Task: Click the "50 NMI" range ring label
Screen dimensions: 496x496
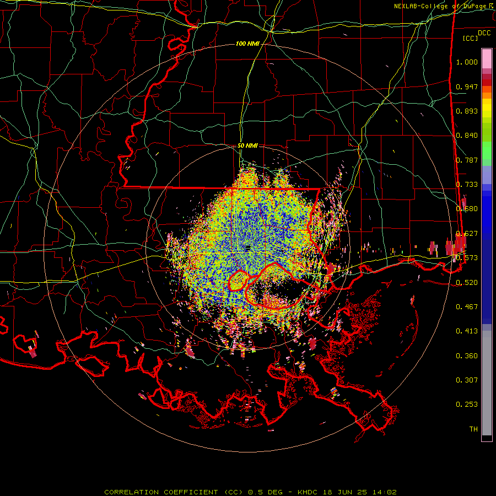Action: click(x=247, y=145)
